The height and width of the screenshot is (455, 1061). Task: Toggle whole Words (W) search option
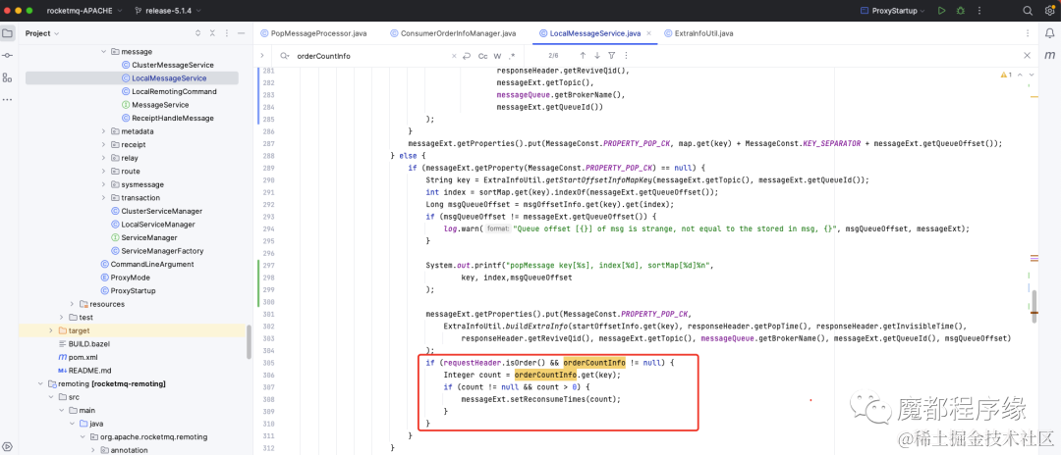[497, 56]
